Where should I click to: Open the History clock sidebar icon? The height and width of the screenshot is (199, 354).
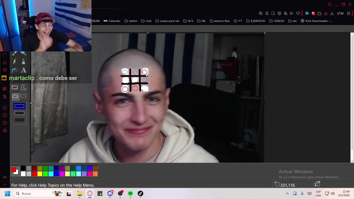tap(5, 116)
